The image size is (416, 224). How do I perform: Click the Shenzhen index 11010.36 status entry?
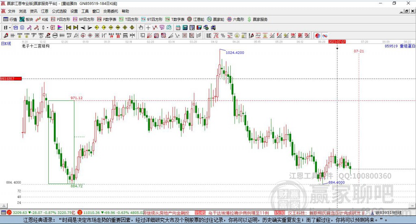point(110,213)
